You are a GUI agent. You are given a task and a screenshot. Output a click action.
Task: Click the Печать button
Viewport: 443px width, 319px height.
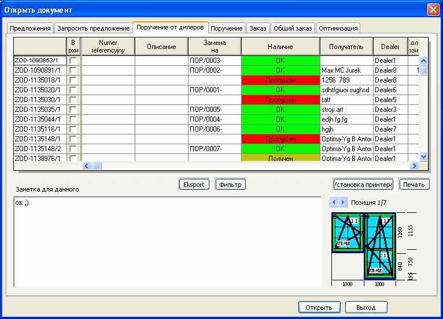click(414, 185)
